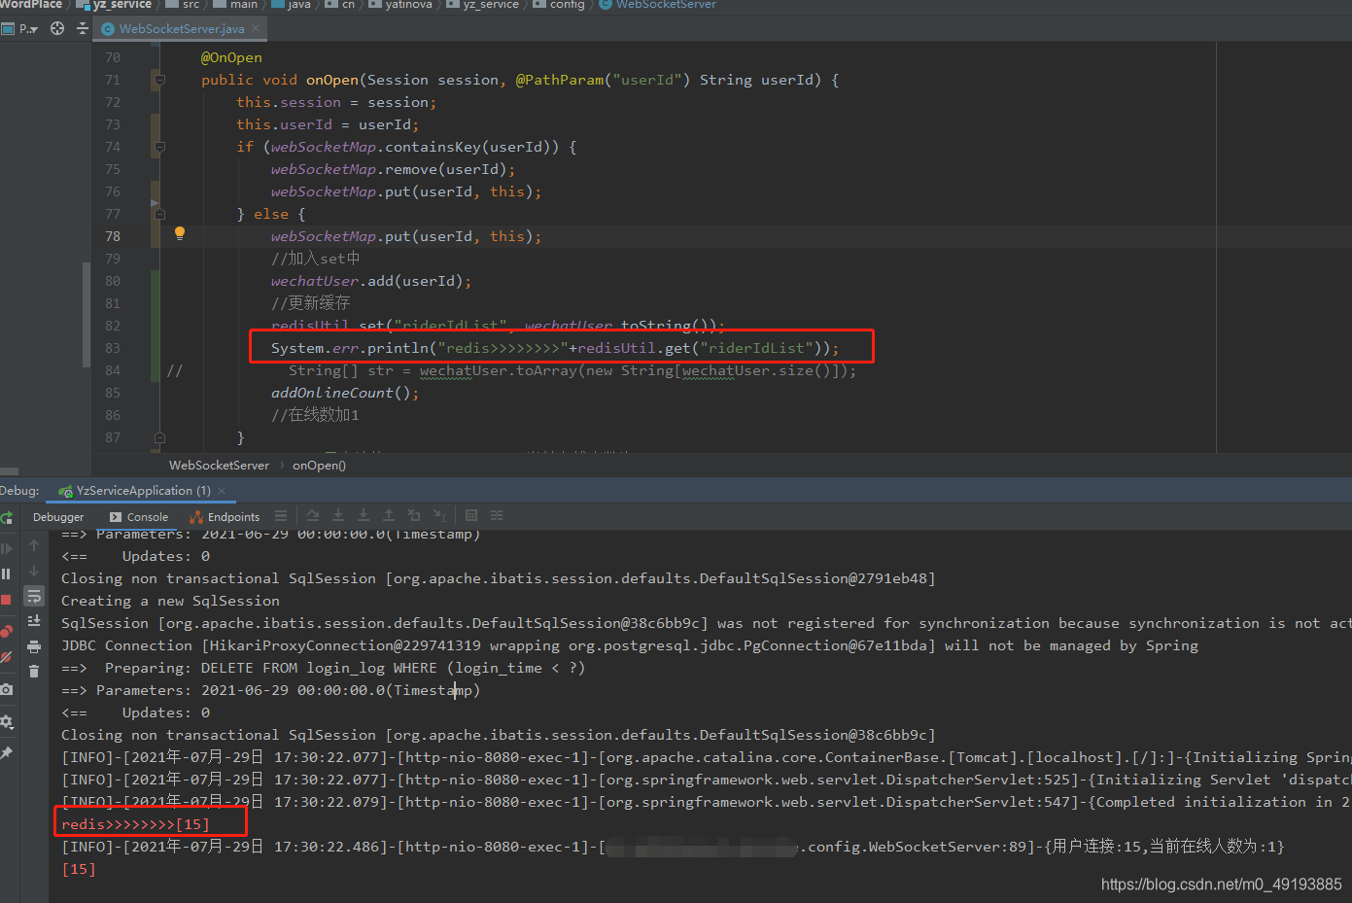Click the Rerun YzServiceApplication icon

click(6, 517)
